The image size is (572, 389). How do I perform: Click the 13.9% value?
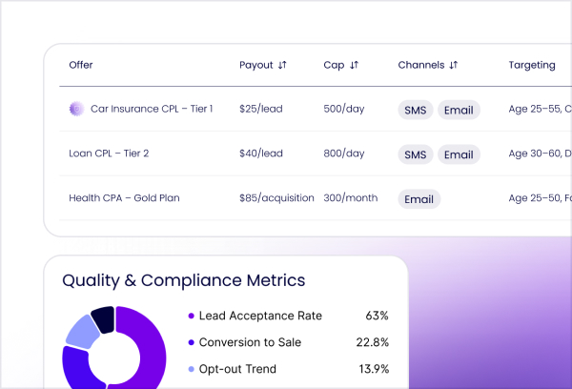pyautogui.click(x=374, y=369)
